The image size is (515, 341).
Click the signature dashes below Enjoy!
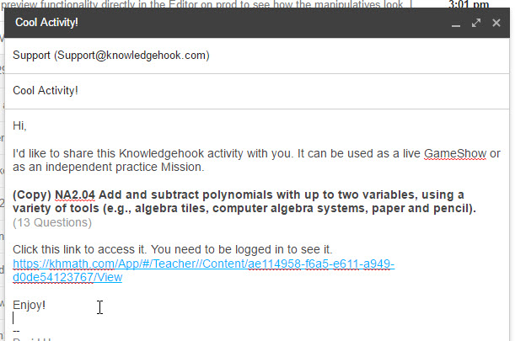(16, 331)
